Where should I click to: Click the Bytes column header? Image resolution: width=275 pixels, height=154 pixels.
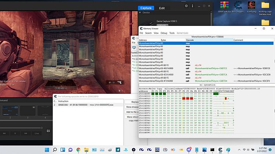pos(173,40)
